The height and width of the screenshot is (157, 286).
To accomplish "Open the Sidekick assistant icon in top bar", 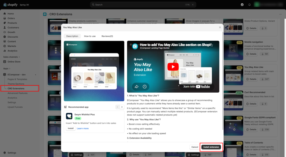I will (242, 5).
